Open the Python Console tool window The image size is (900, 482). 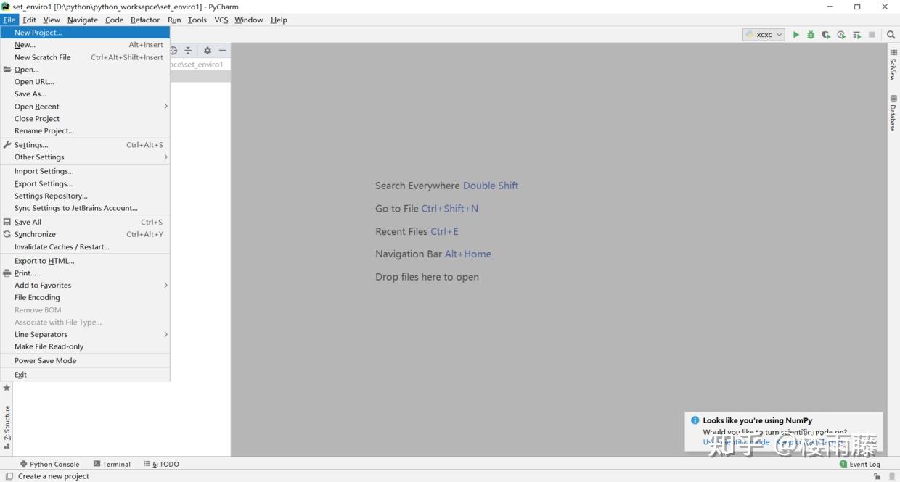pos(49,464)
